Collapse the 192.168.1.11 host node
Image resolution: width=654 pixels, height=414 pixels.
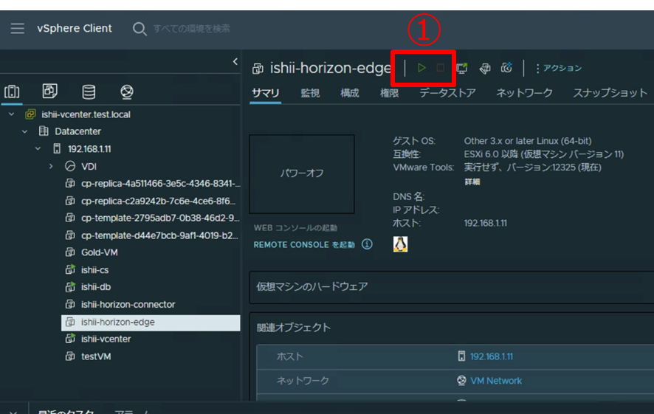pyautogui.click(x=38, y=149)
